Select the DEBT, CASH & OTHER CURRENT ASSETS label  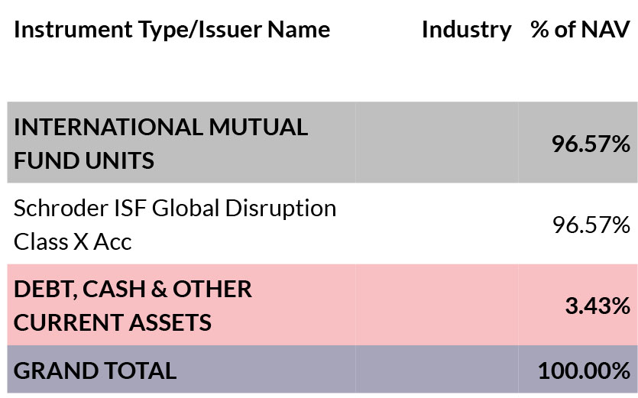[133, 306]
